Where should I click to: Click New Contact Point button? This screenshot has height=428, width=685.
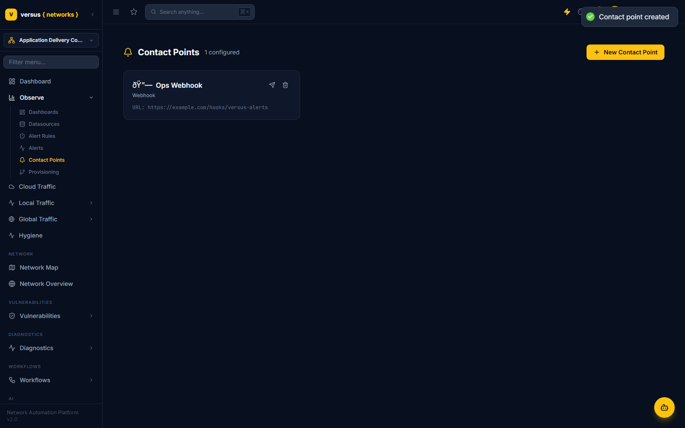click(x=625, y=52)
